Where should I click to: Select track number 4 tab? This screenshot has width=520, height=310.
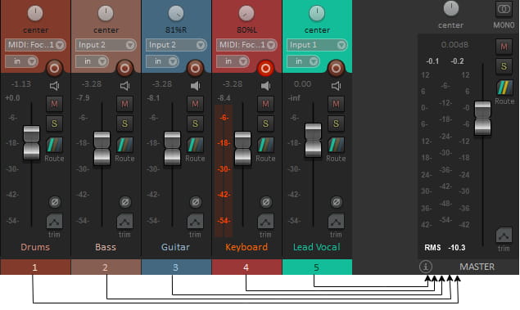pyautogui.click(x=246, y=267)
